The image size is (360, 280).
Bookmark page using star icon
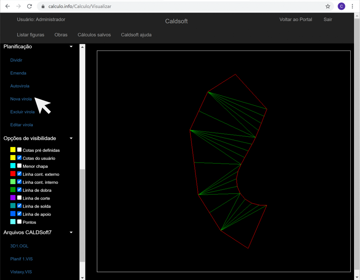coord(328,6)
